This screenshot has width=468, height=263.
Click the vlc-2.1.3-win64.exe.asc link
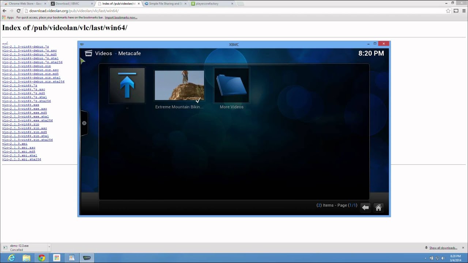click(24, 109)
